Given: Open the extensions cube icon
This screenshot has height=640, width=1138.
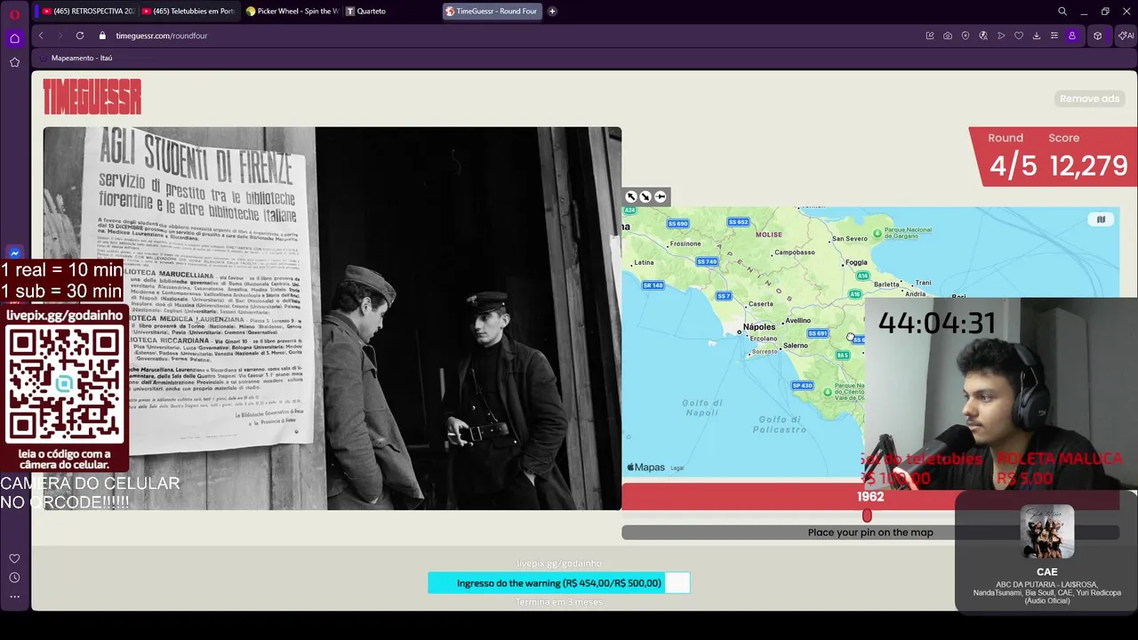Looking at the screenshot, I should (1098, 36).
